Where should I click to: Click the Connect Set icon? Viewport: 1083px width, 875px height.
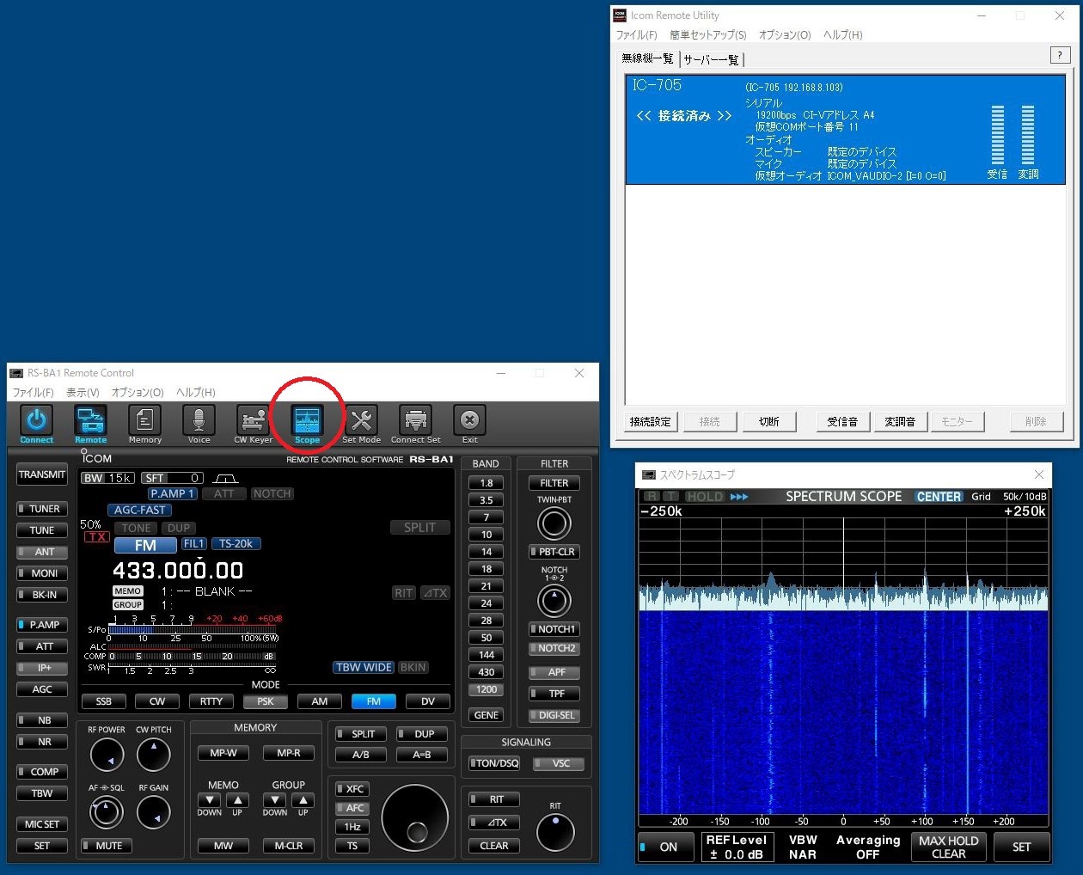(415, 421)
